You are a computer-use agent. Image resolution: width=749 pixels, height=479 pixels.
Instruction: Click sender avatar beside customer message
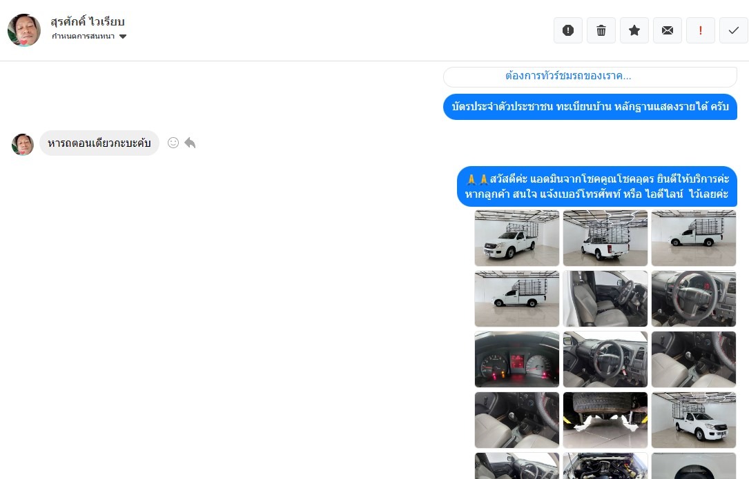click(x=23, y=144)
